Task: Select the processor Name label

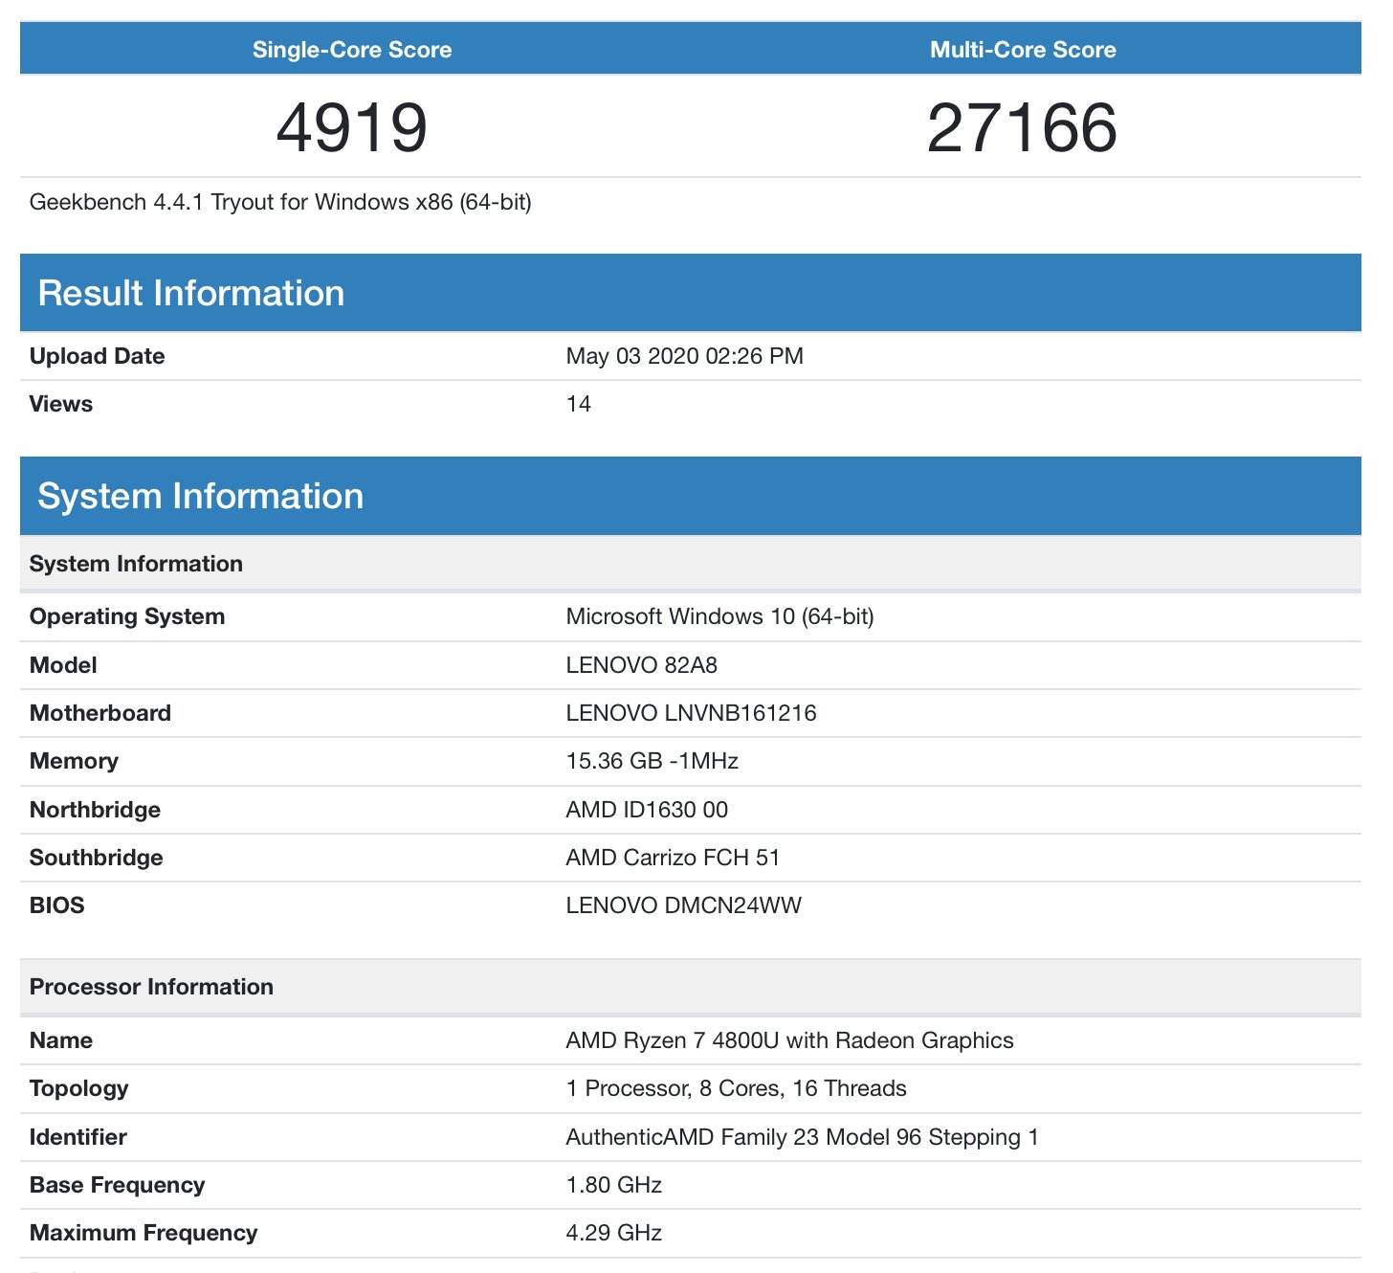Action: coord(61,1040)
